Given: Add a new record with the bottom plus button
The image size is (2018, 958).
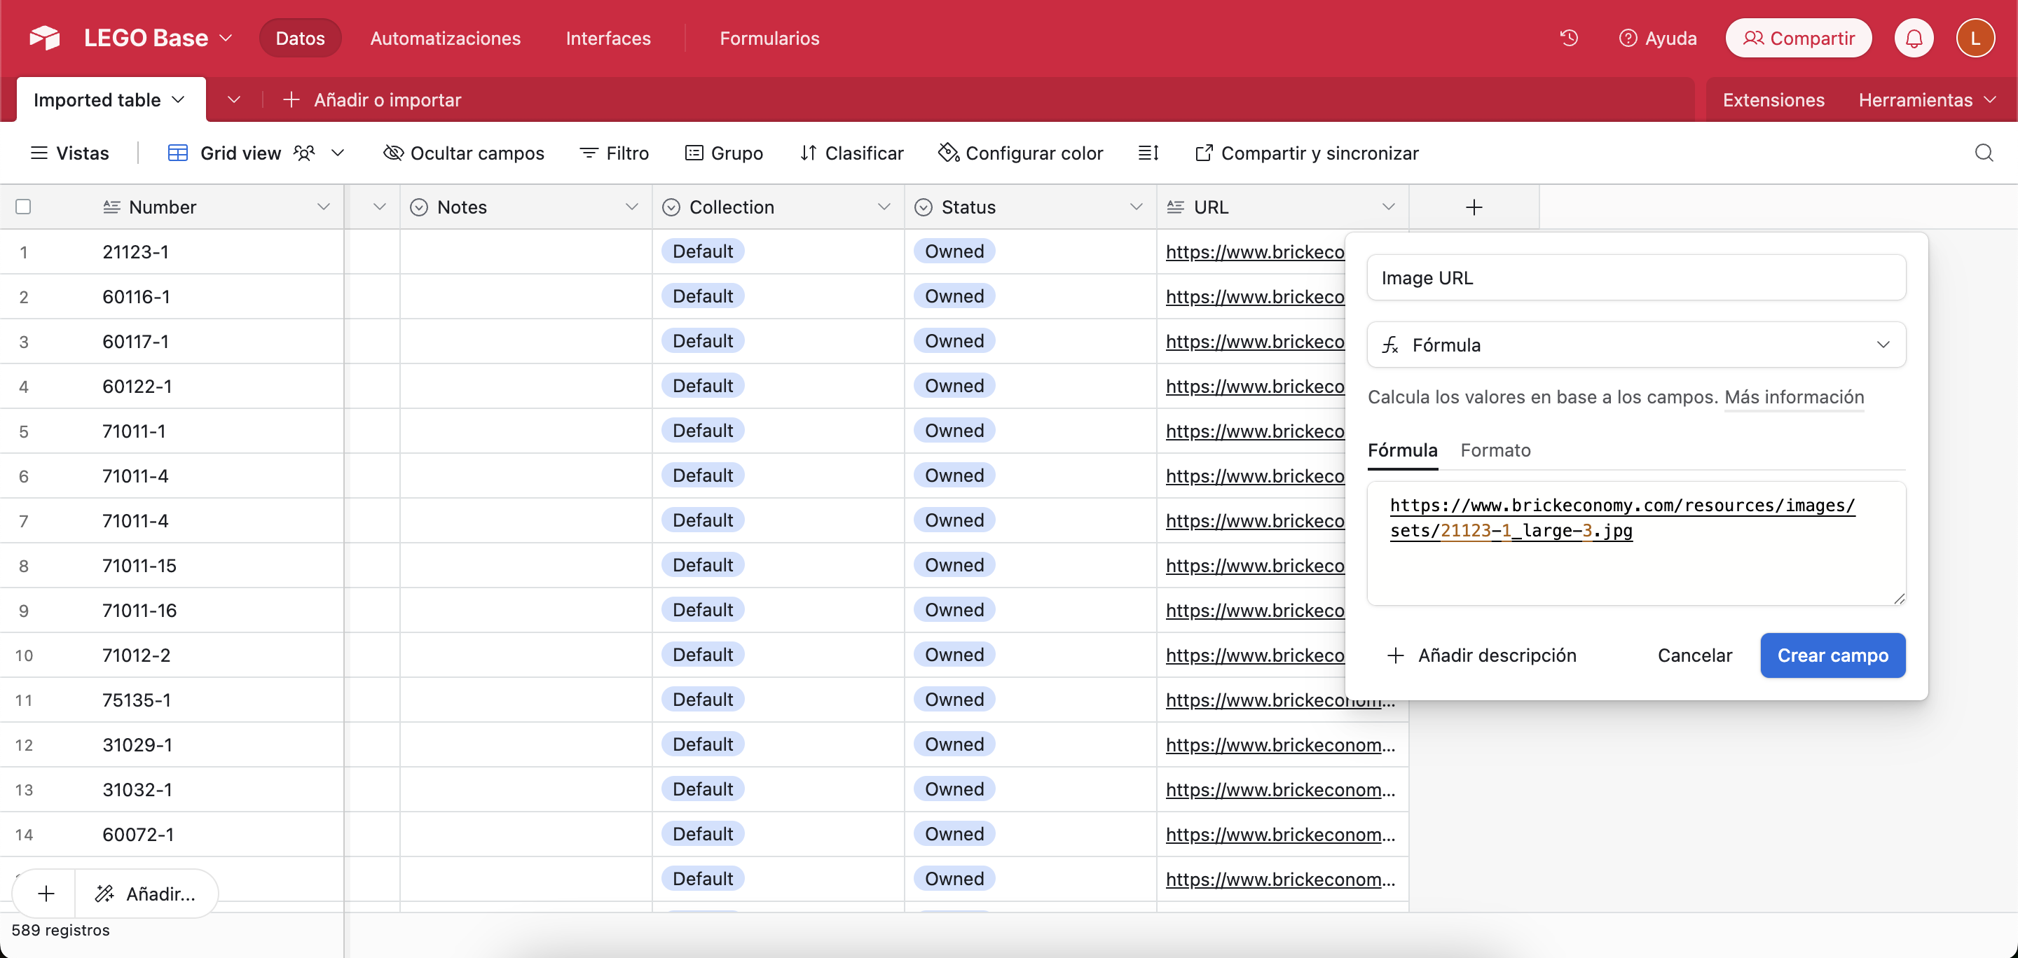Looking at the screenshot, I should pyautogui.click(x=46, y=893).
